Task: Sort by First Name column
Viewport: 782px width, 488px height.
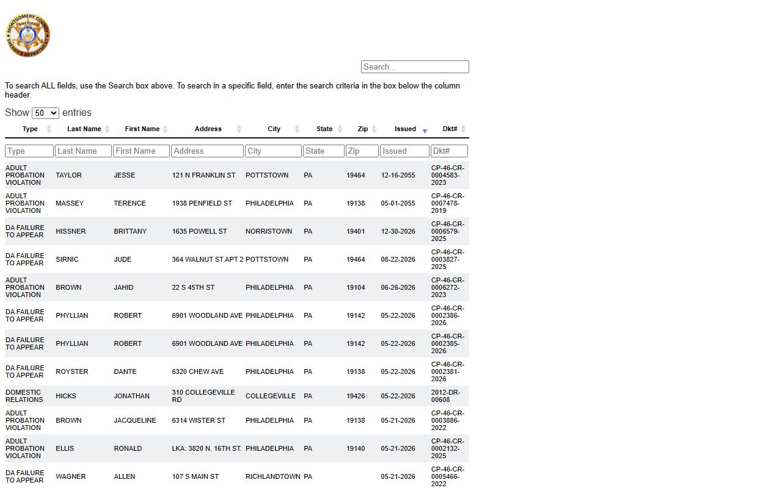Action: tap(142, 129)
